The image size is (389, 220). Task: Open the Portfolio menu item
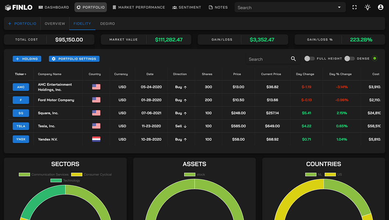click(90, 7)
